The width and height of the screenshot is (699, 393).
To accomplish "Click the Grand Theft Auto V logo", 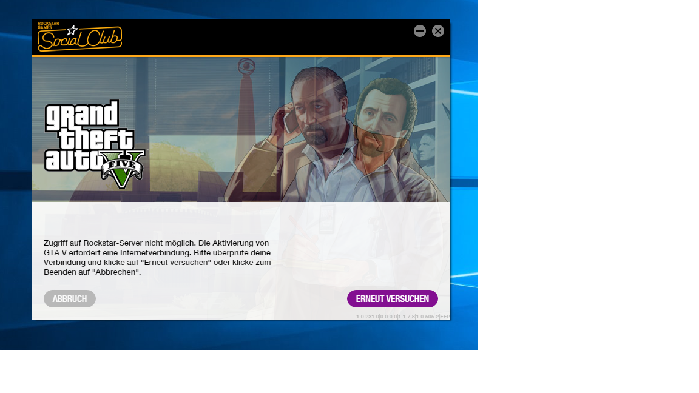I will tap(95, 144).
